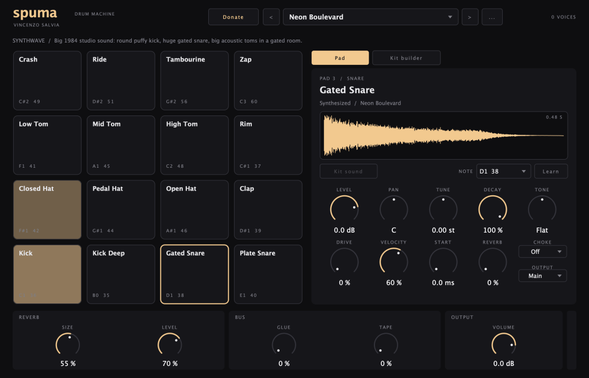
Task: Click the START knob
Action: tap(443, 261)
